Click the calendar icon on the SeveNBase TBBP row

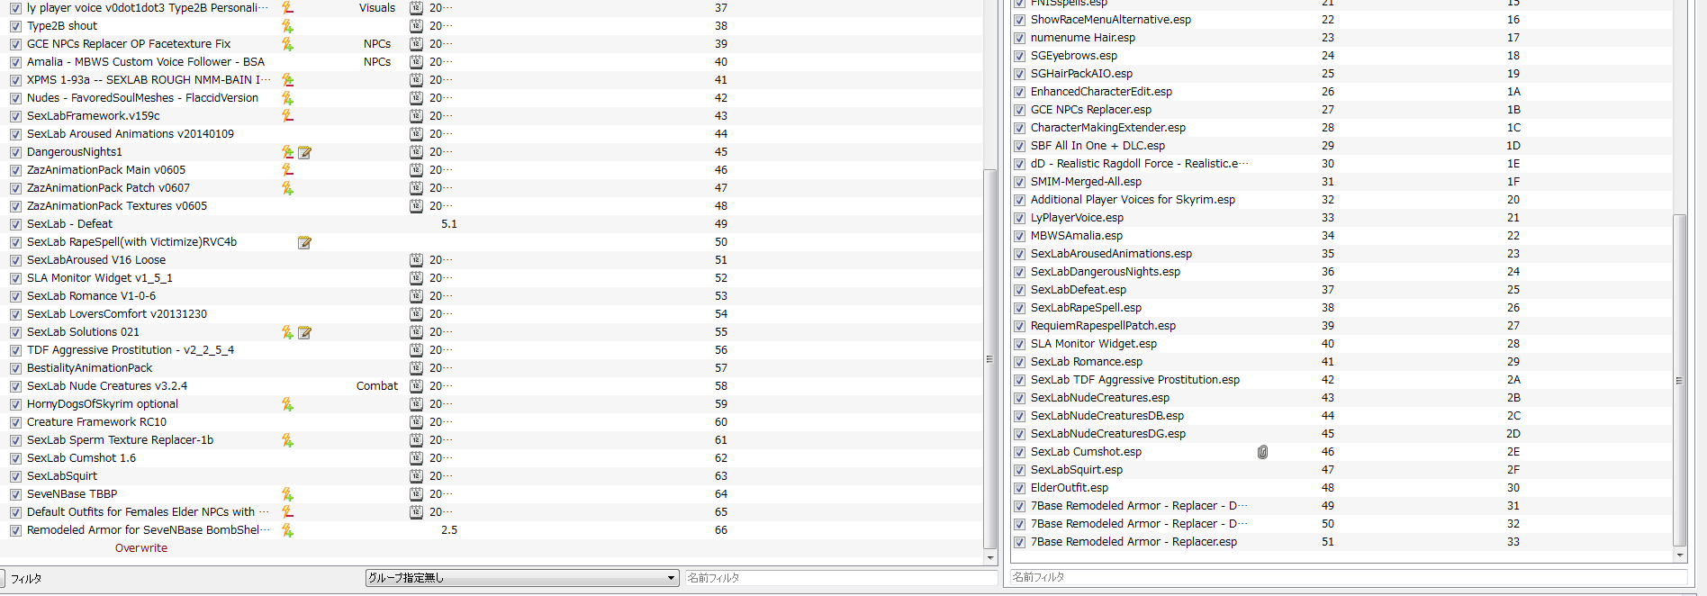click(x=416, y=494)
